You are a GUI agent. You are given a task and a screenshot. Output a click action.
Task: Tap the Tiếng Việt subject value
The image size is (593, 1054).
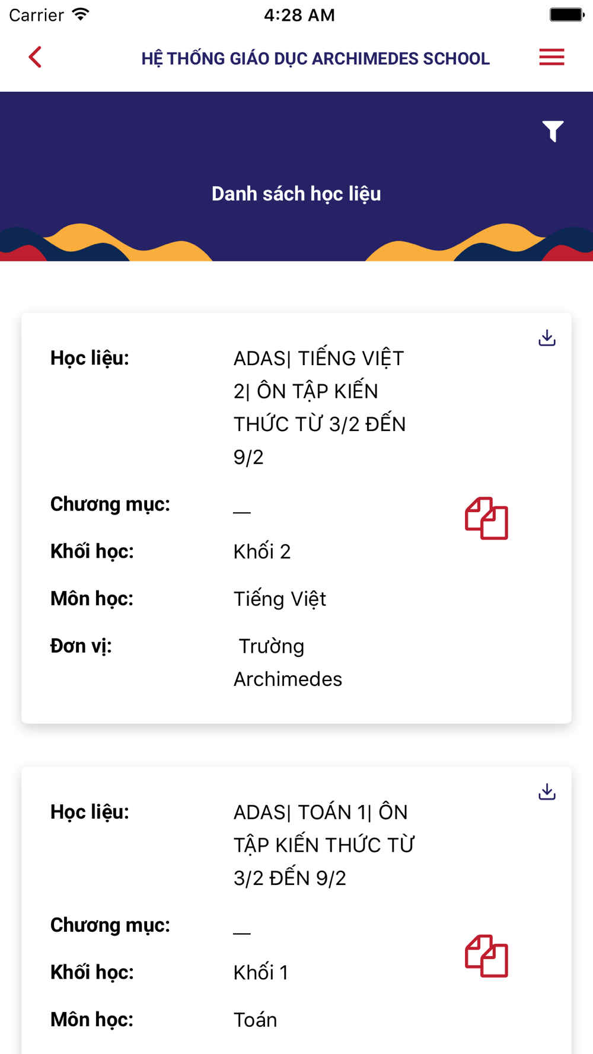coord(280,599)
